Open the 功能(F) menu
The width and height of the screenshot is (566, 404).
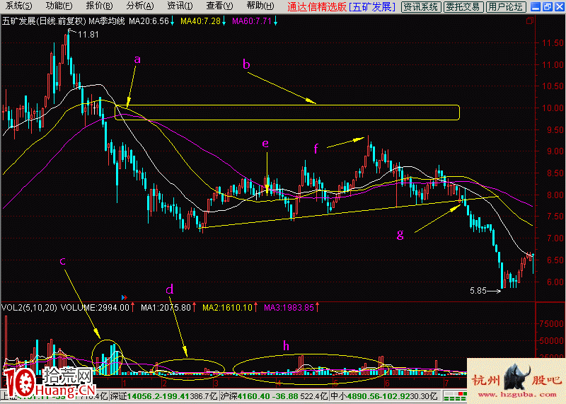59,6
